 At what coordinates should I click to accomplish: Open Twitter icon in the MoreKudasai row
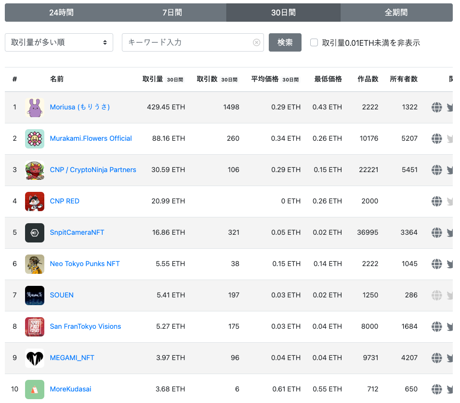[450, 390]
